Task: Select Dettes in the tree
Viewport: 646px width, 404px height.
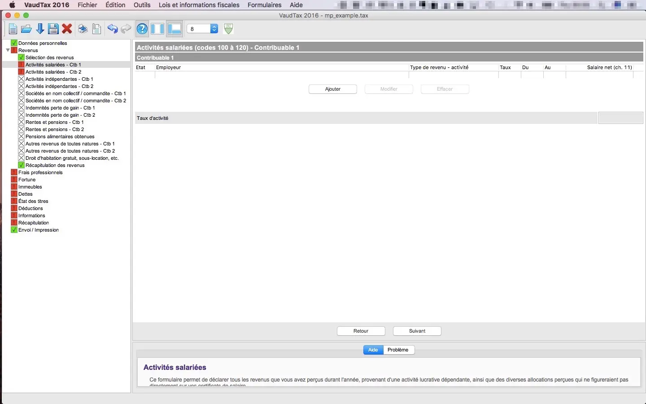Action: pos(26,194)
